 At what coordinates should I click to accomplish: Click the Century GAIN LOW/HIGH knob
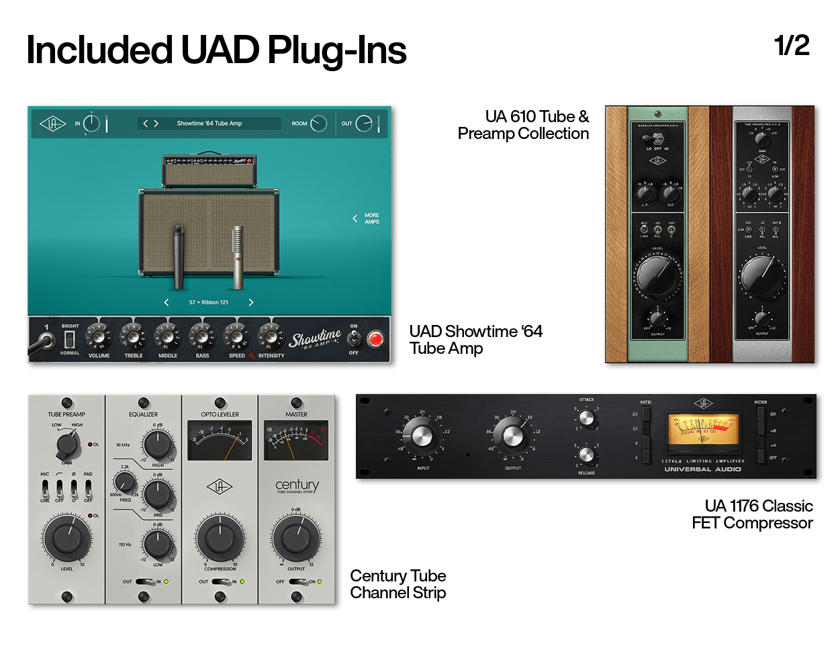(67, 443)
